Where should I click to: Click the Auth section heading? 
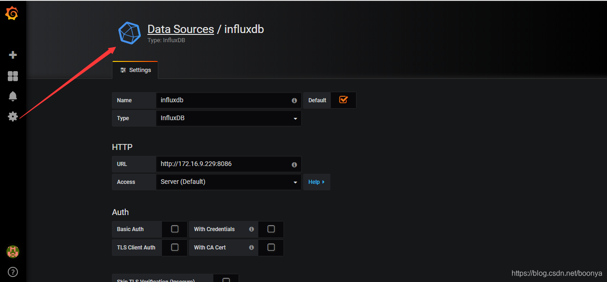pos(120,212)
